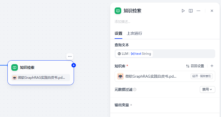Viewport: 221px width, 117px height.
Task: Click the green icon on the canvas node
Action: (x=15, y=67)
